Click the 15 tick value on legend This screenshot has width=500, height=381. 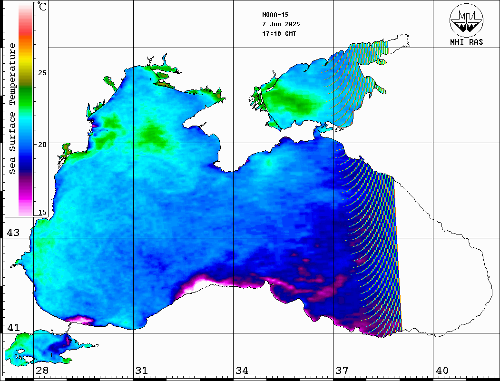click(42, 212)
